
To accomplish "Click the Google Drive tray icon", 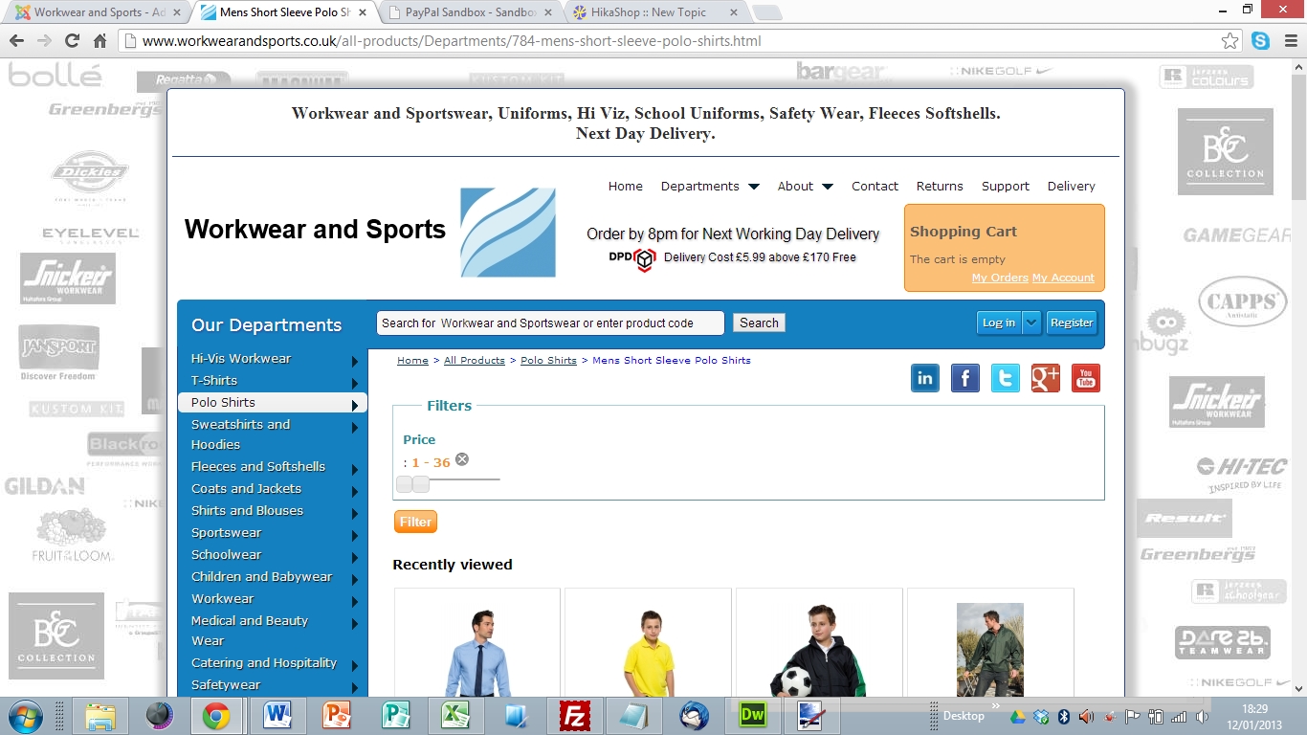I will [x=1018, y=716].
